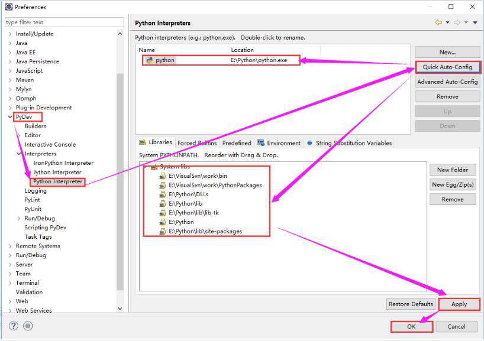Click OK to confirm preferences
The width and height of the screenshot is (484, 341).
[411, 326]
